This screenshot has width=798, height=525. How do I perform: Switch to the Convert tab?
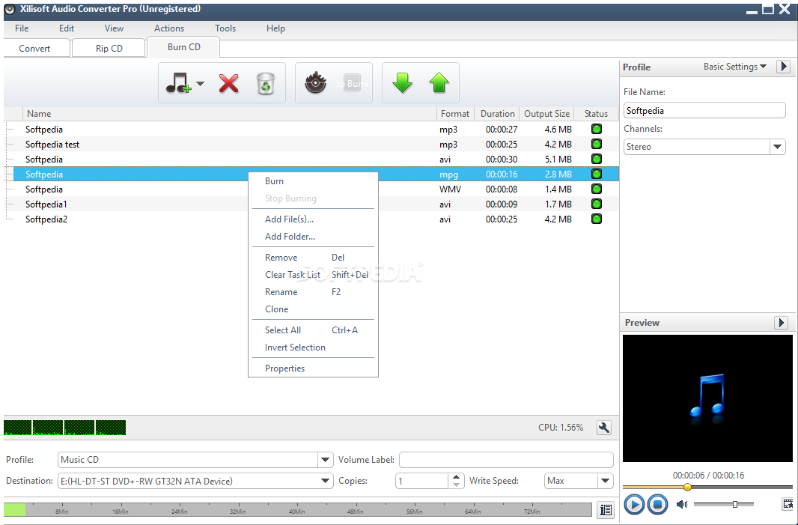pos(34,49)
